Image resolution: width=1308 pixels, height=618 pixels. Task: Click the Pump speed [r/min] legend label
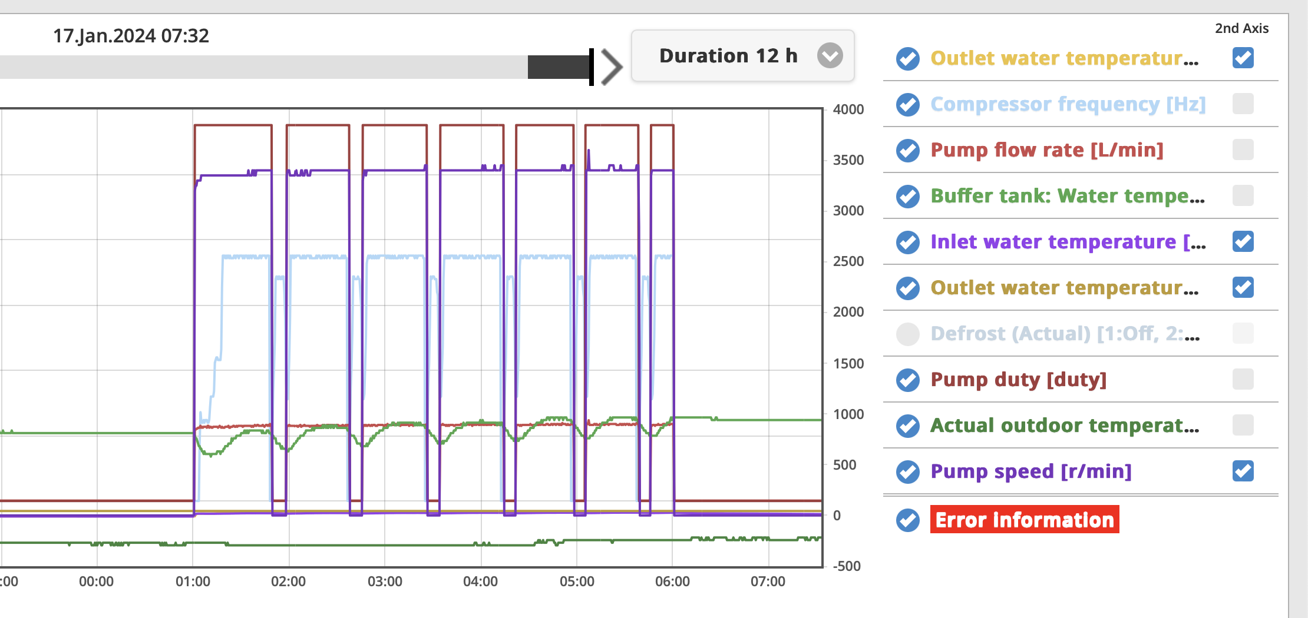pyautogui.click(x=1030, y=471)
